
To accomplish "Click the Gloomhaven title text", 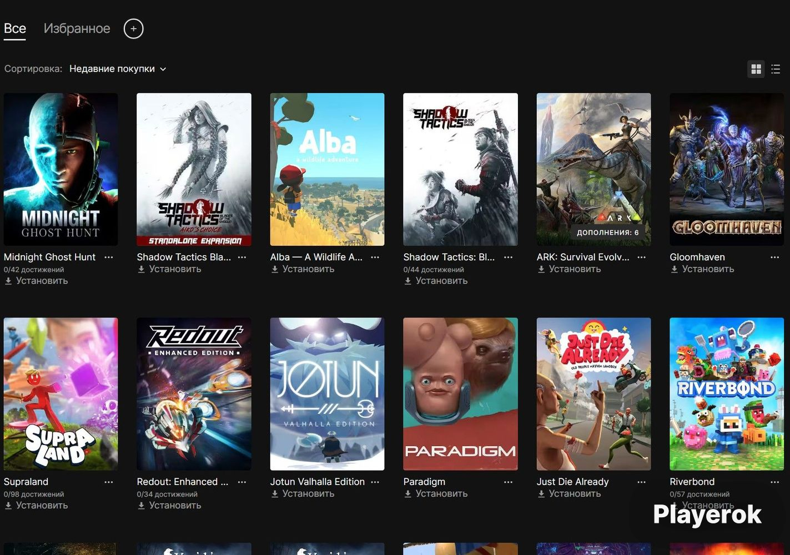I will 697,257.
